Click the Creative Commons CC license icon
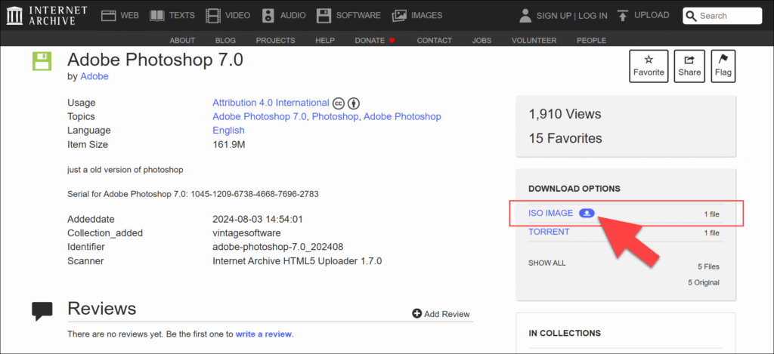 (x=338, y=103)
